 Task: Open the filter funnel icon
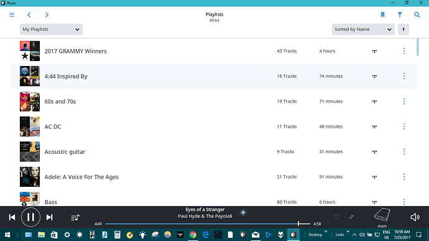400,15
